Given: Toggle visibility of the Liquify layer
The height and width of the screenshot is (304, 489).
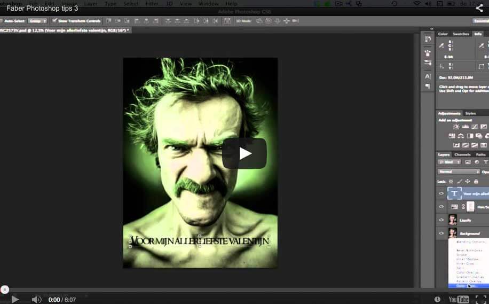Looking at the screenshot, I should [x=441, y=220].
